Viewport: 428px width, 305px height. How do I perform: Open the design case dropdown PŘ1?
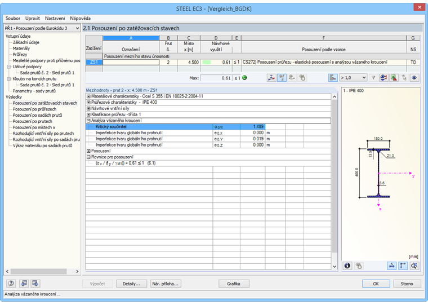click(x=42, y=28)
